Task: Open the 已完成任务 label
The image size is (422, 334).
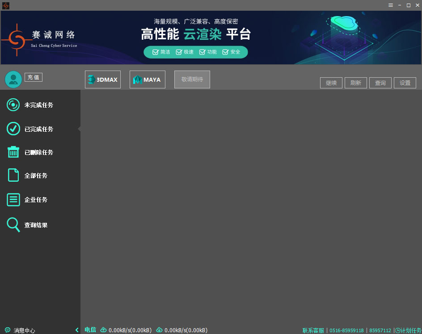Action: (39, 129)
